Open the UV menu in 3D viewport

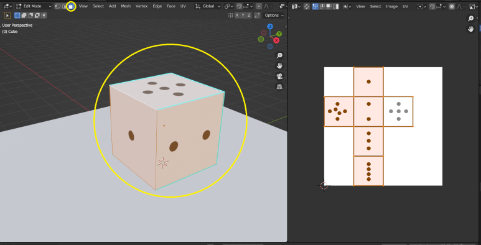(183, 6)
